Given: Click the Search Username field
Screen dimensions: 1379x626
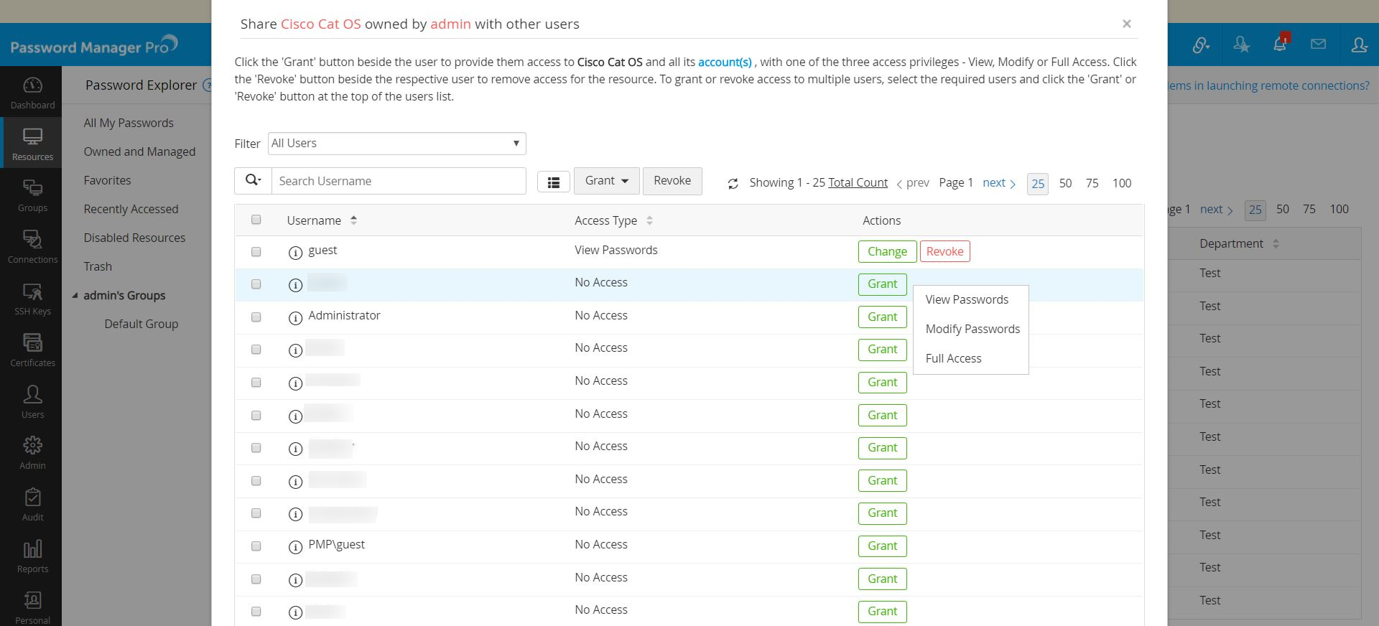Looking at the screenshot, I should [399, 181].
